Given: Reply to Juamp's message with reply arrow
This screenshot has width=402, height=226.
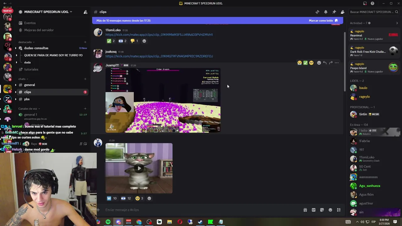Looking at the screenshot, I should (325, 63).
